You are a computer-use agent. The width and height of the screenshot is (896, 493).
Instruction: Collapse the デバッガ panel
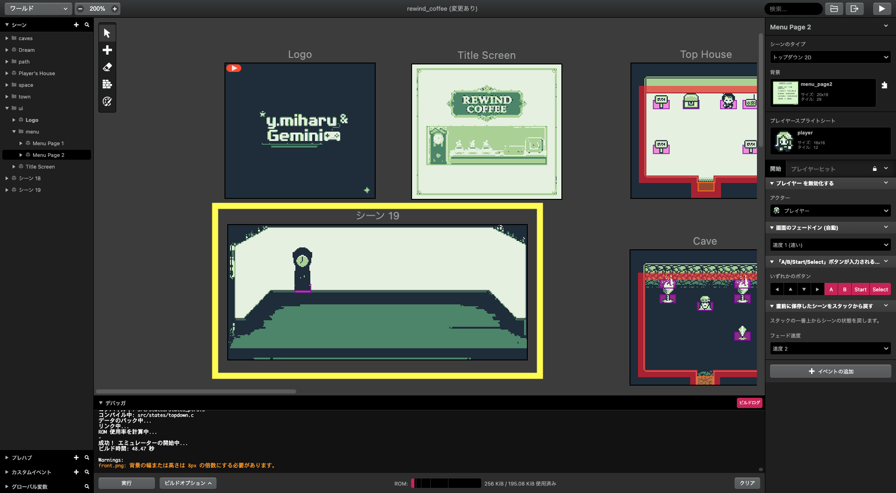coord(101,403)
